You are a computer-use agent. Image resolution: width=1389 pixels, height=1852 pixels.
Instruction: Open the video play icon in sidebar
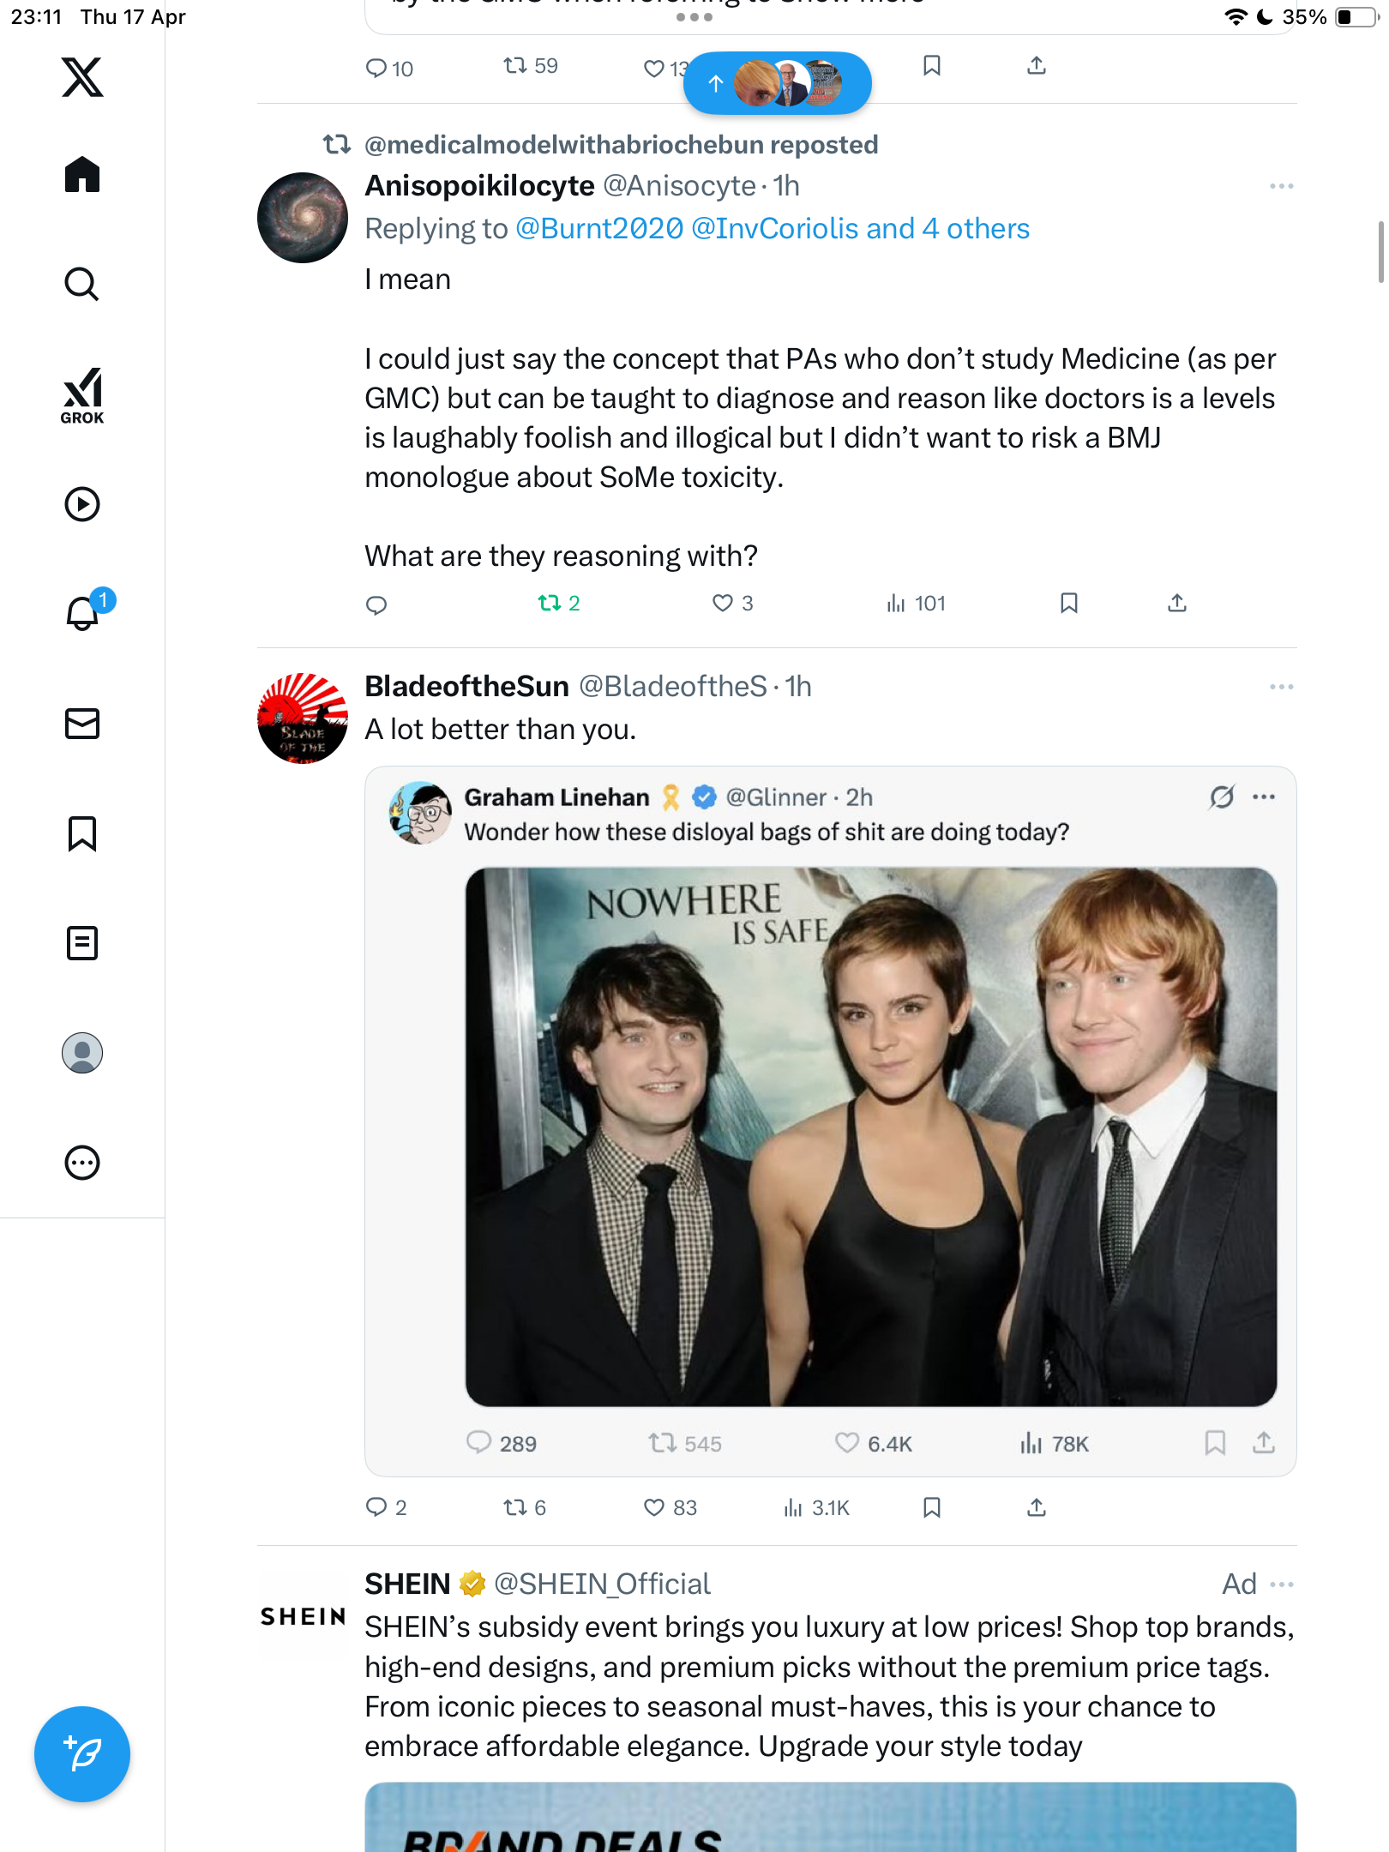pos(82,504)
